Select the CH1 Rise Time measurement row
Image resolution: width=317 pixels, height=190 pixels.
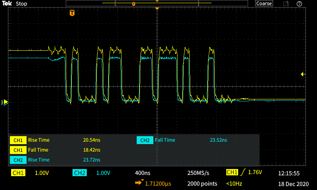click(x=55, y=140)
